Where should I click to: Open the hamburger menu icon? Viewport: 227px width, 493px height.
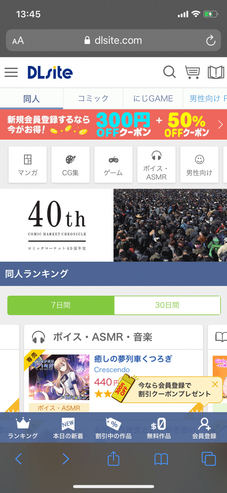(11, 72)
